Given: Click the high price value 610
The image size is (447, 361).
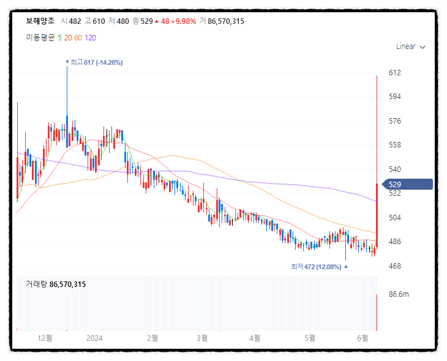Looking at the screenshot, I should click(99, 21).
